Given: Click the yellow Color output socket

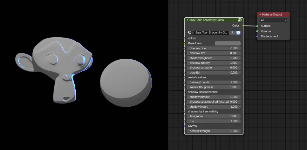Looking at the screenshot, I should pyautogui.click(x=243, y=26).
